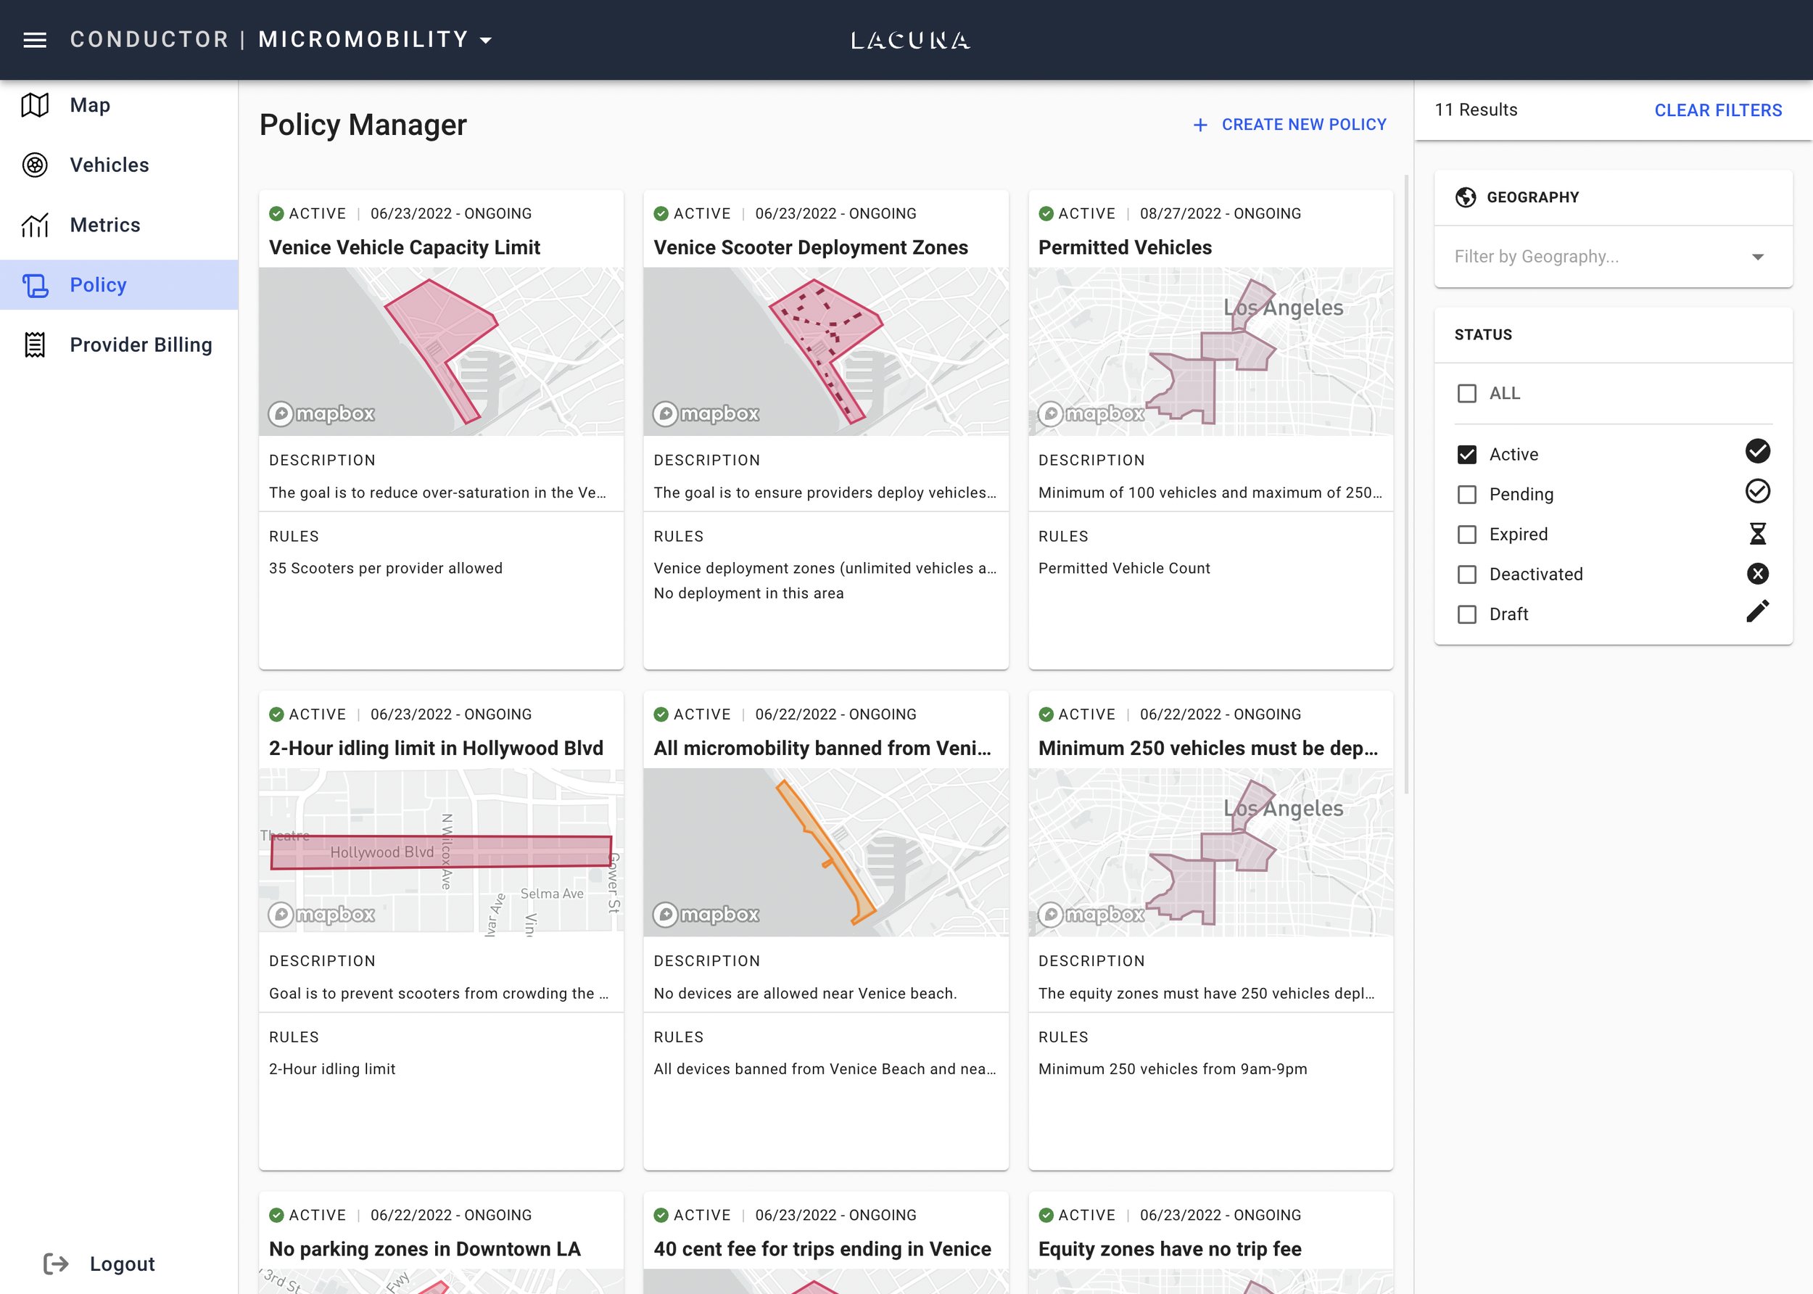Click the Provider Billing receipt icon
The height and width of the screenshot is (1294, 1813).
click(34, 345)
